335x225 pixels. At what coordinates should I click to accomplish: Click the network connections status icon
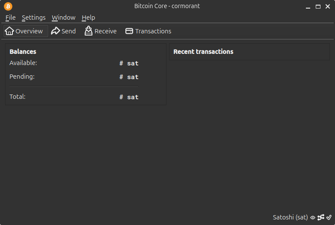tap(321, 217)
